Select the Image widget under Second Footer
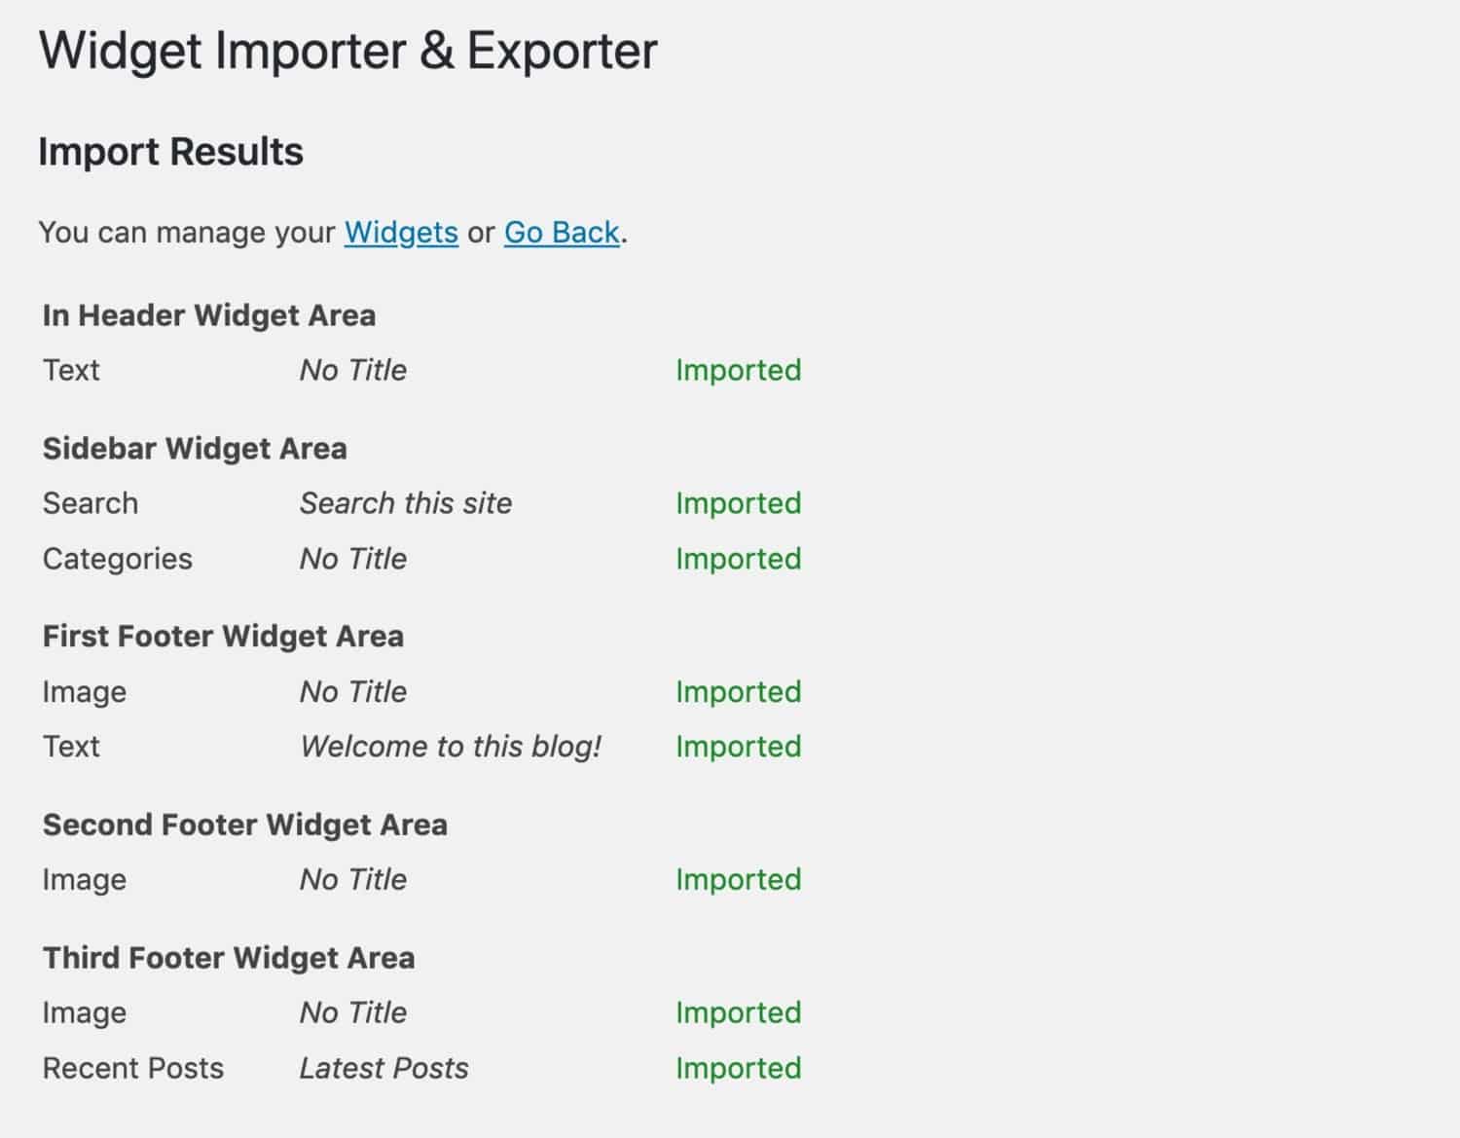 tap(84, 879)
